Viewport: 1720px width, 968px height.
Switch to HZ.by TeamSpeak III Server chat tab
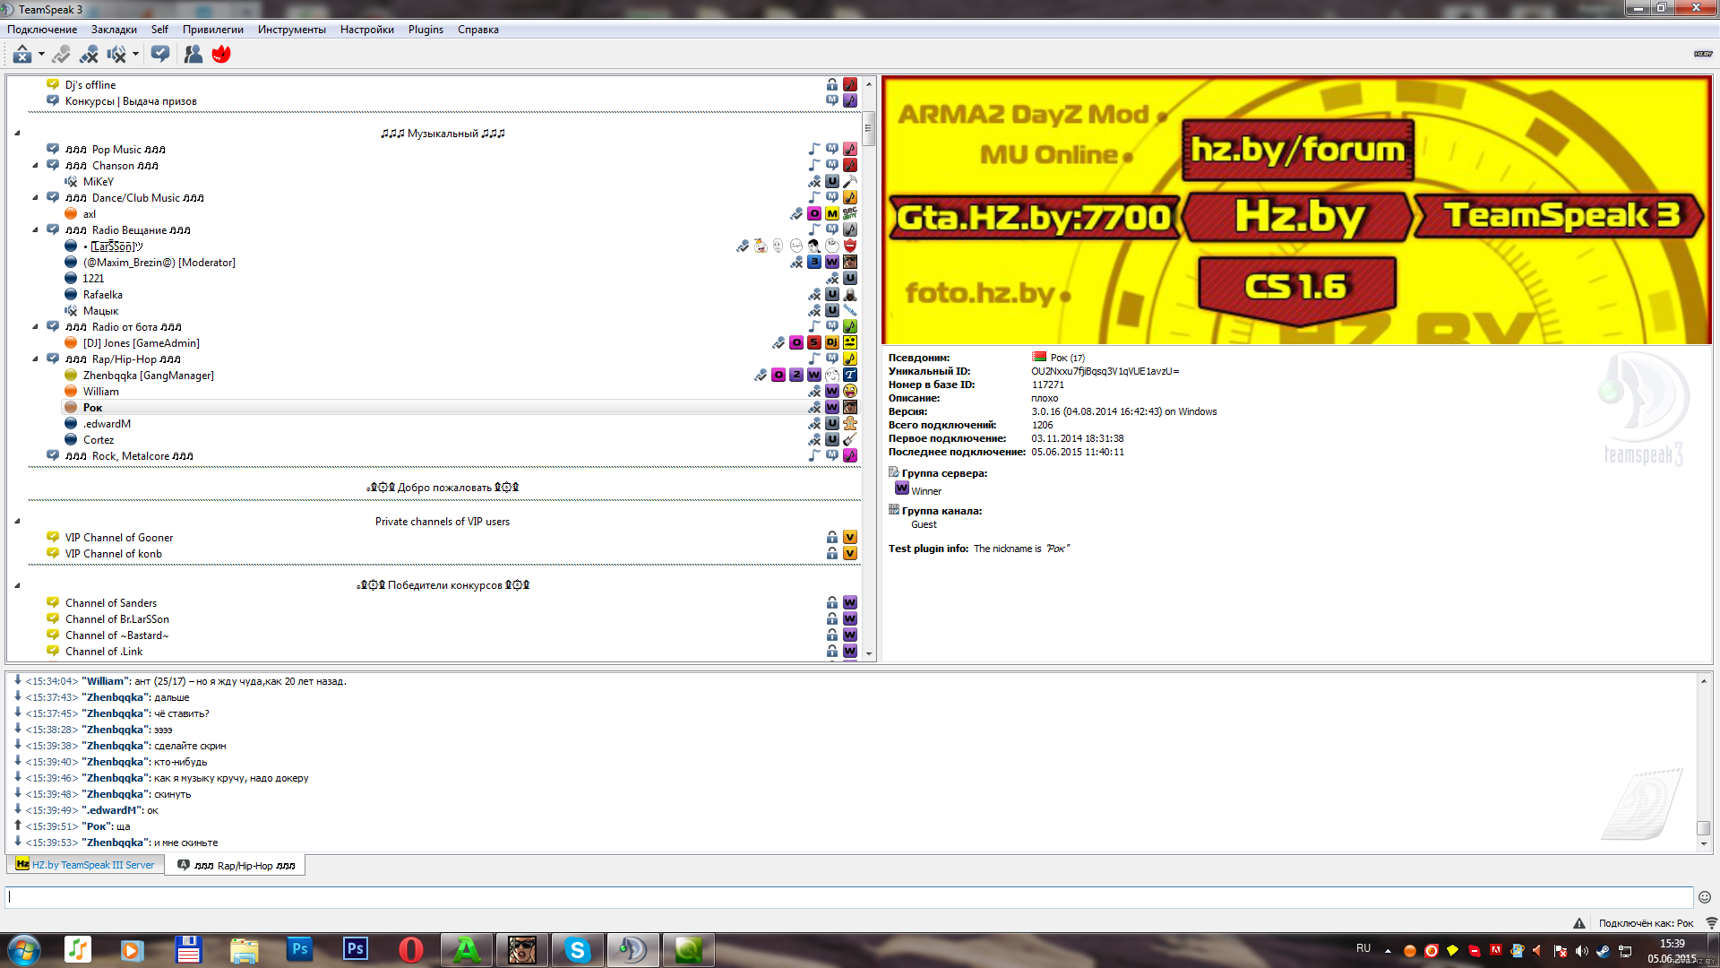click(86, 865)
